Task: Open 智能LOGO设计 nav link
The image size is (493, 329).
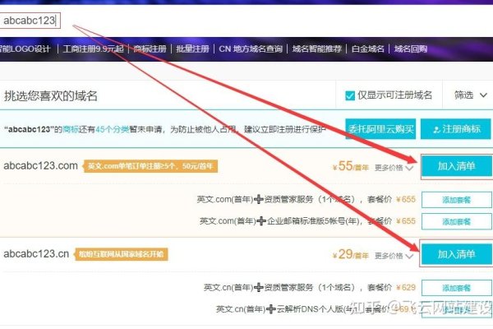Action: point(25,49)
